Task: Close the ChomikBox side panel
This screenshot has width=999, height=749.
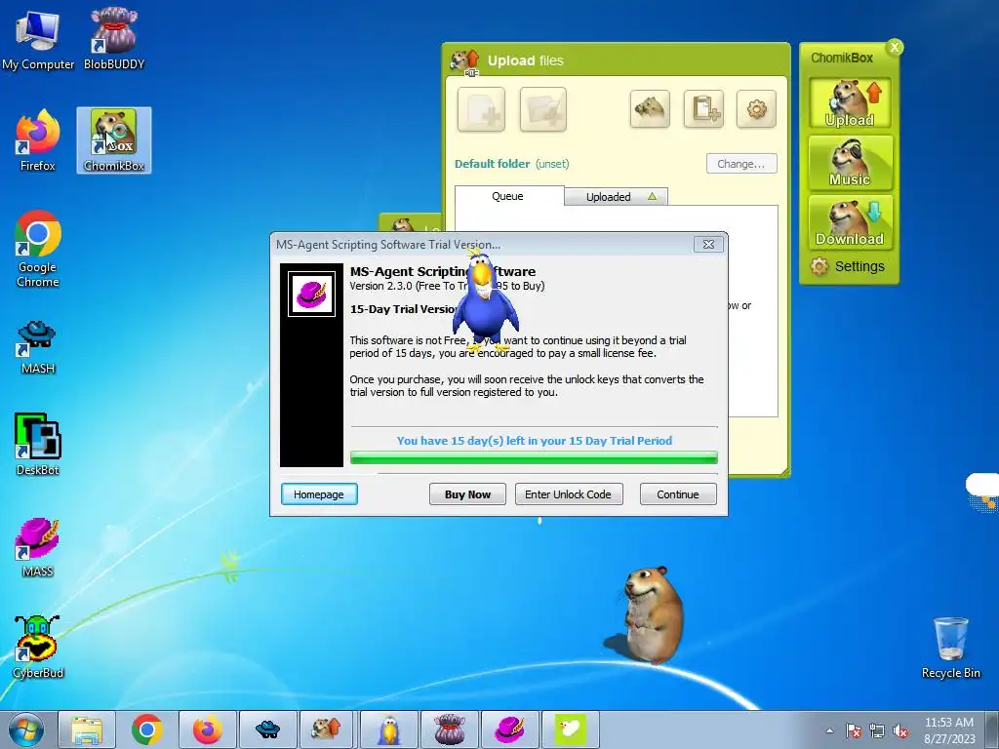Action: (x=895, y=47)
